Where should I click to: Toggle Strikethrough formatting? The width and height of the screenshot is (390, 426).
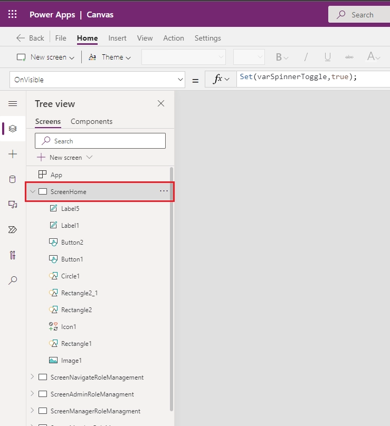point(349,57)
